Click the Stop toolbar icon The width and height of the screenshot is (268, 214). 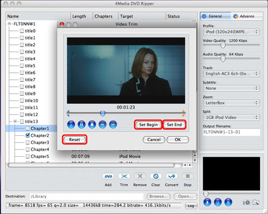(x=188, y=177)
